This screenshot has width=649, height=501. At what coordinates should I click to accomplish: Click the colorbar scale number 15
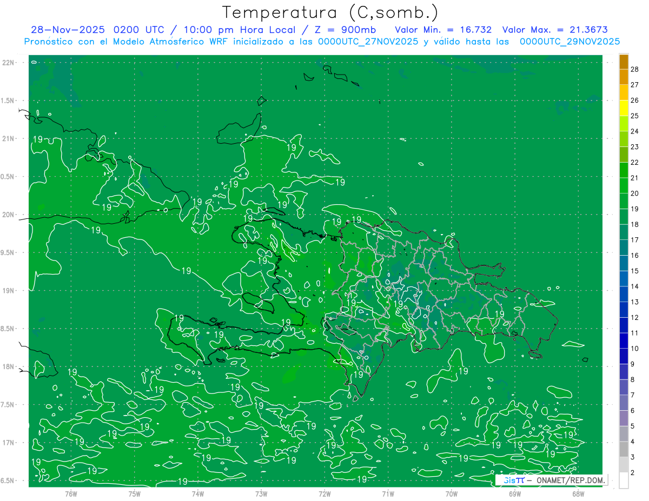pyautogui.click(x=634, y=271)
